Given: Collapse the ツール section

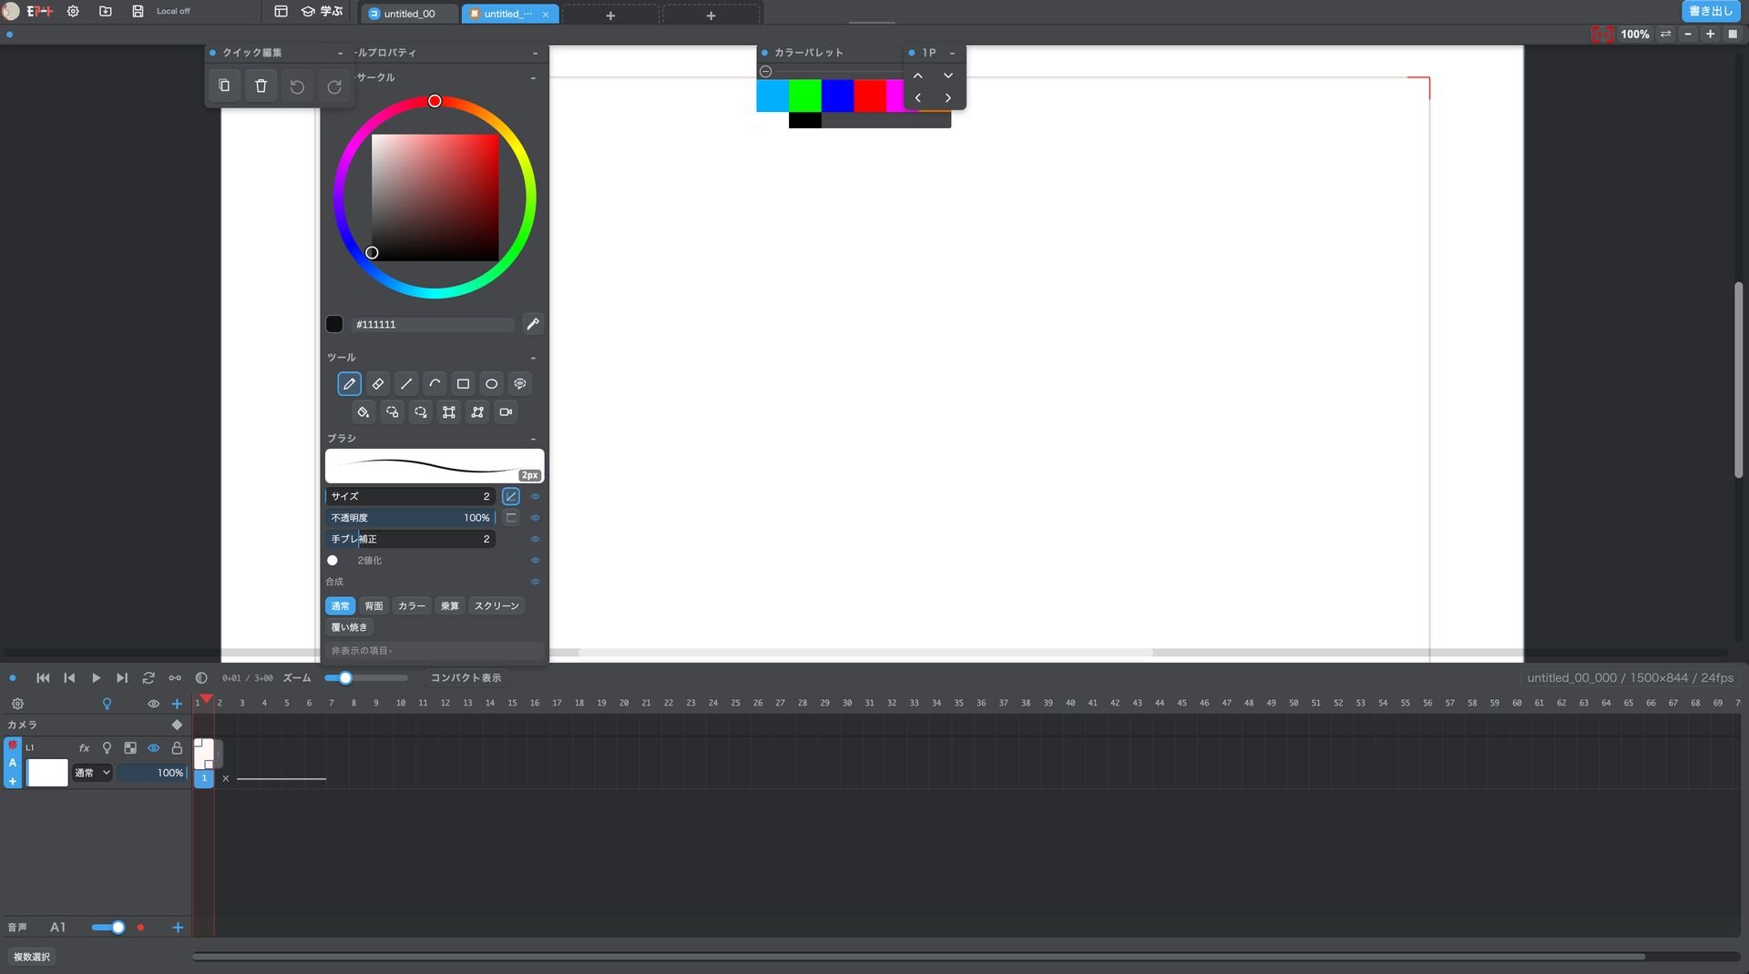Looking at the screenshot, I should [533, 358].
